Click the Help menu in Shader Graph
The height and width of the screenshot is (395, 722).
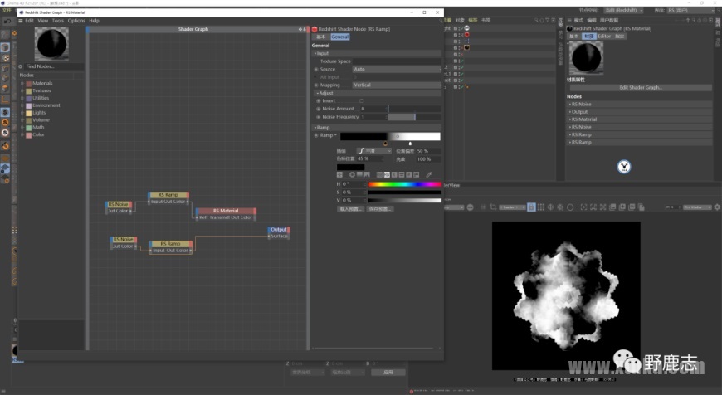(94, 21)
